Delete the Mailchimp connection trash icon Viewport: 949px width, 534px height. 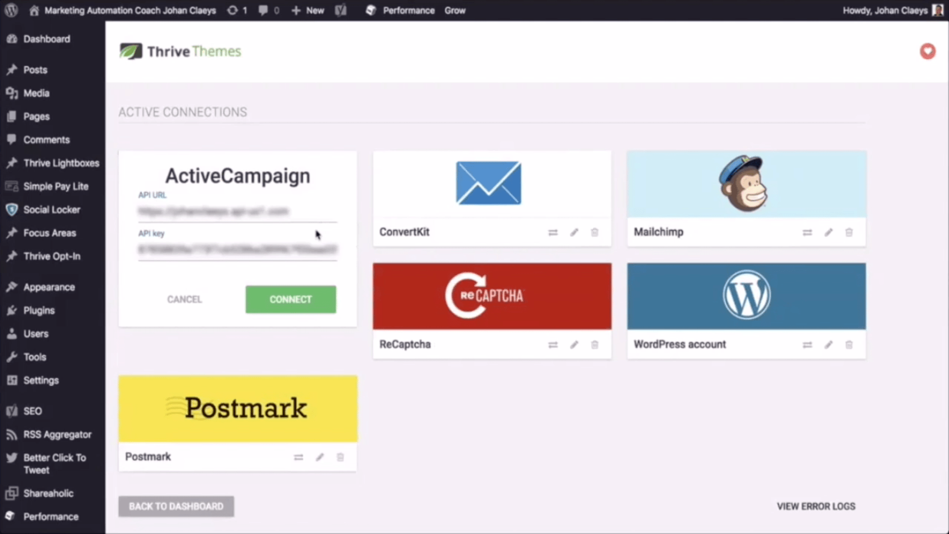click(849, 232)
